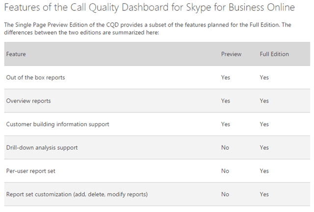This screenshot has width=314, height=212.
Task: Click Preview 'No' for Per-user report set
Action: (225, 171)
